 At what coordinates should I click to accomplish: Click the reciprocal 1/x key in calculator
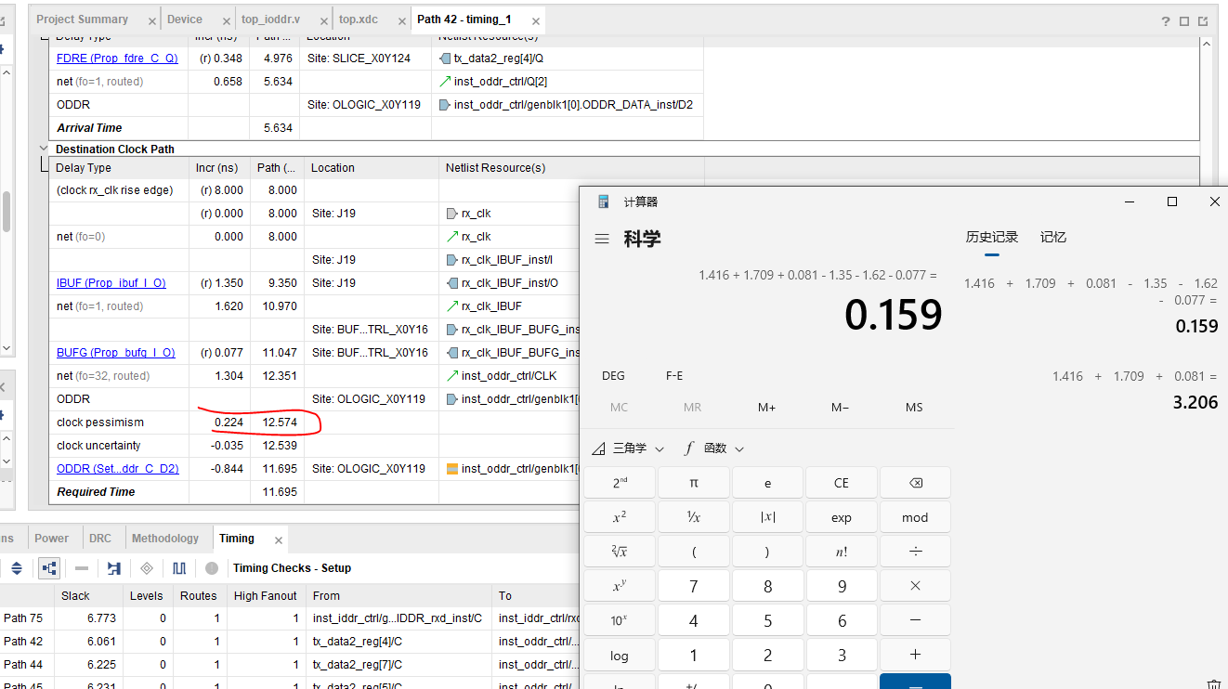point(693,517)
